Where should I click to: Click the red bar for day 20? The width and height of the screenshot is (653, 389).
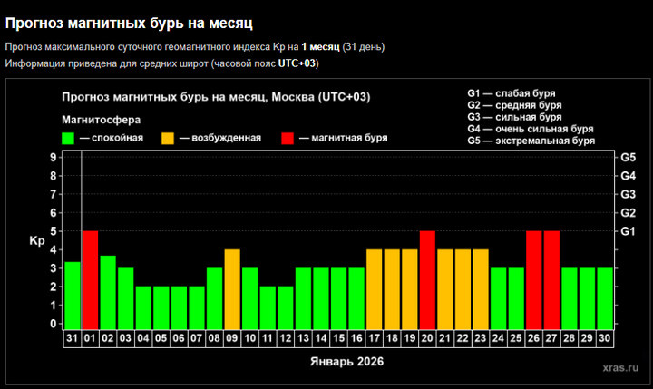click(427, 280)
